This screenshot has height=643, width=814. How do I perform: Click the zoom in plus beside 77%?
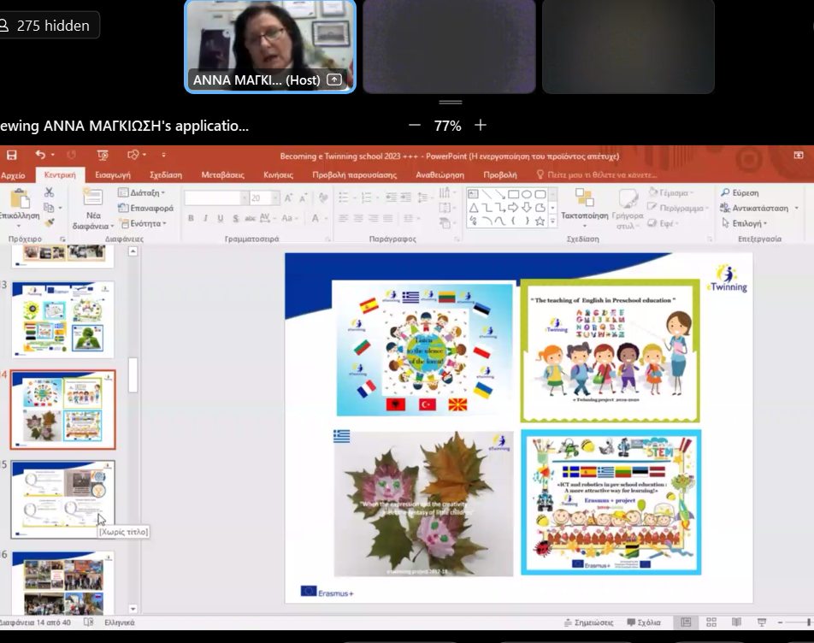click(481, 126)
